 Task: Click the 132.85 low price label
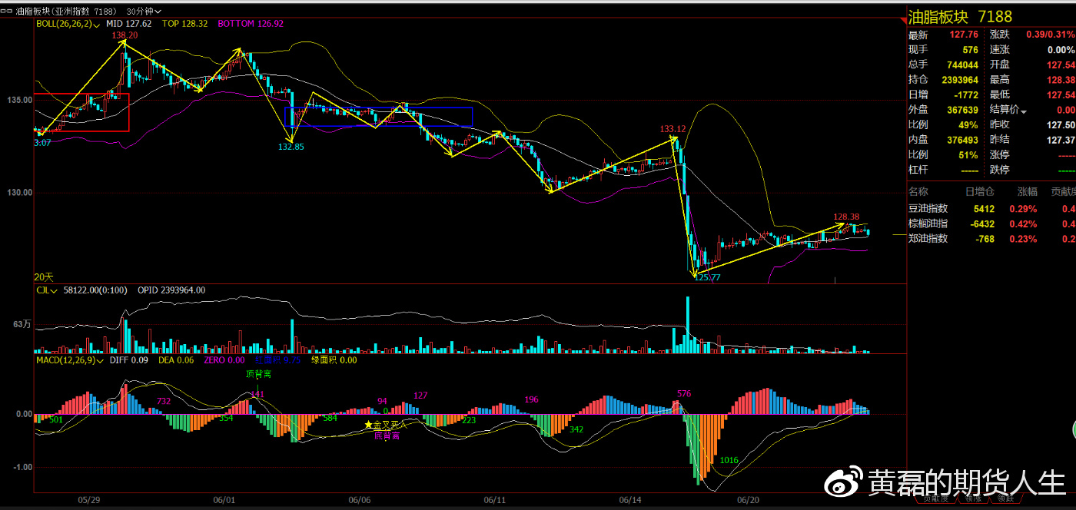291,147
